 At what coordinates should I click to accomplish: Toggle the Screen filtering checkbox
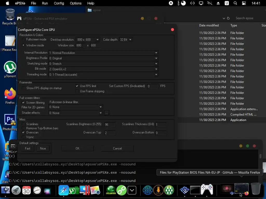tap(23, 103)
